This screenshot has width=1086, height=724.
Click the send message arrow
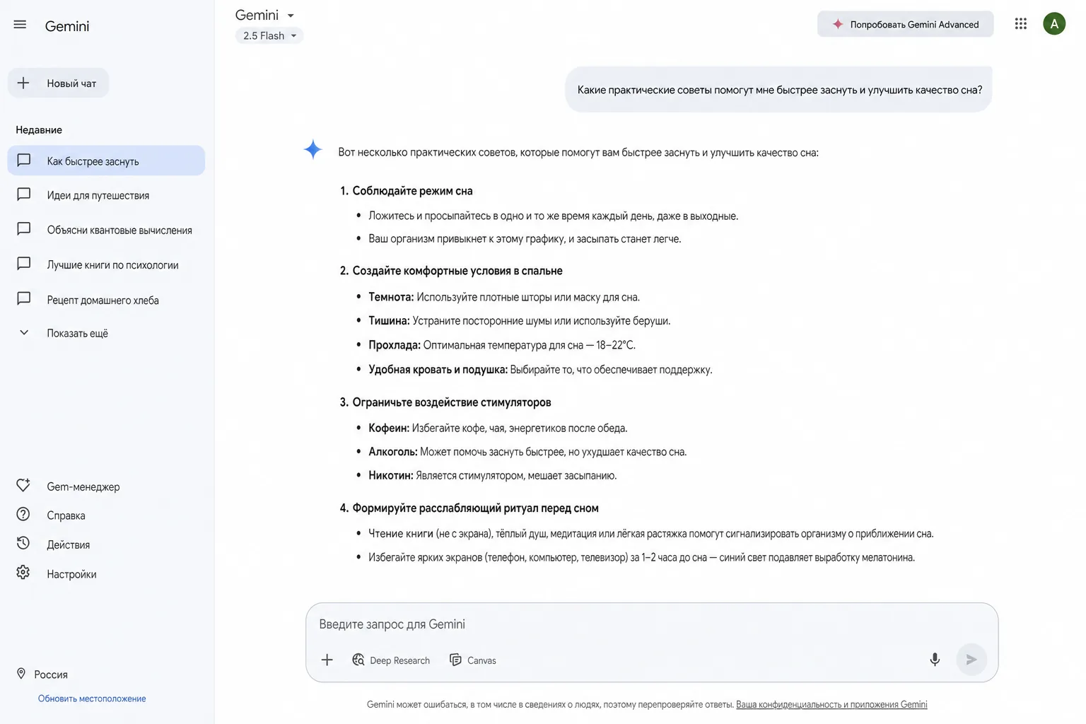click(971, 660)
